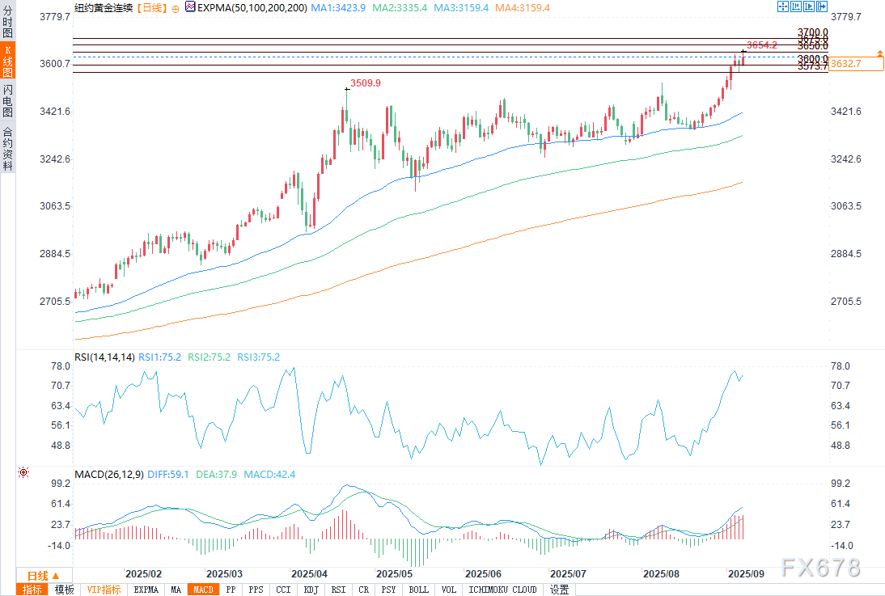Click the red sun icon beside MACD panel

point(23,472)
